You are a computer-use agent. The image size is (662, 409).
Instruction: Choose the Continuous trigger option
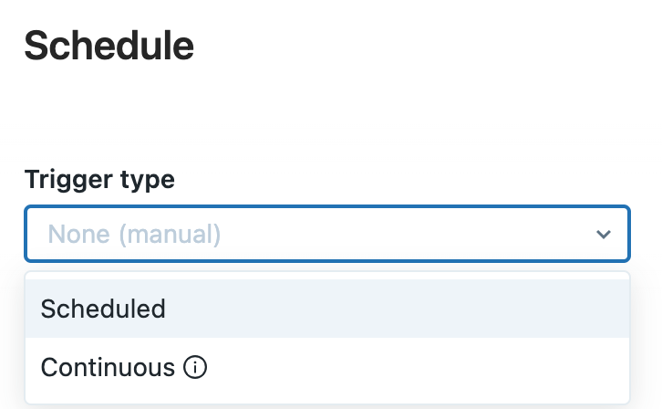[x=108, y=368]
